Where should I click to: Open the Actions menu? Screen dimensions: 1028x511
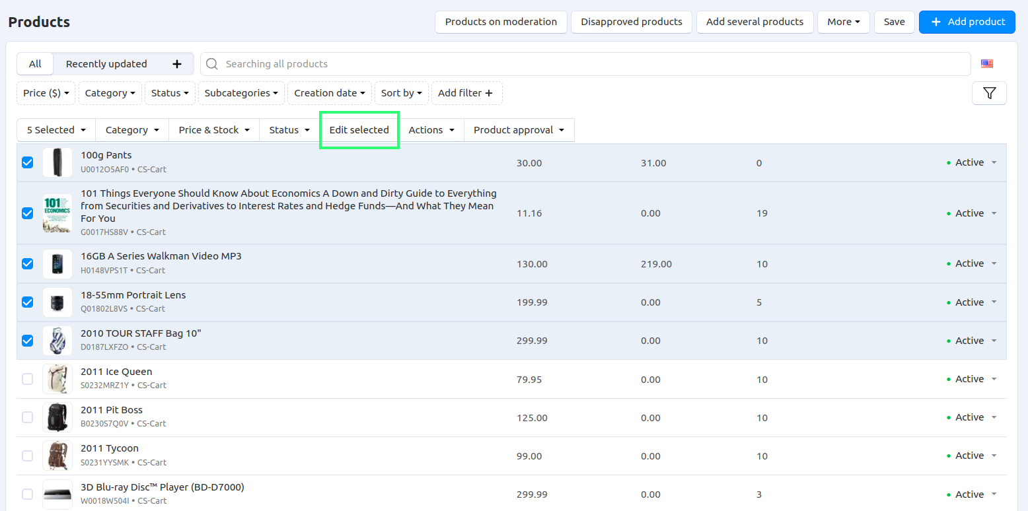[431, 130]
